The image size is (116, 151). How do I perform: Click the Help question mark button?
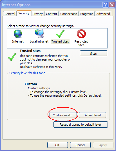[x=105, y=5]
